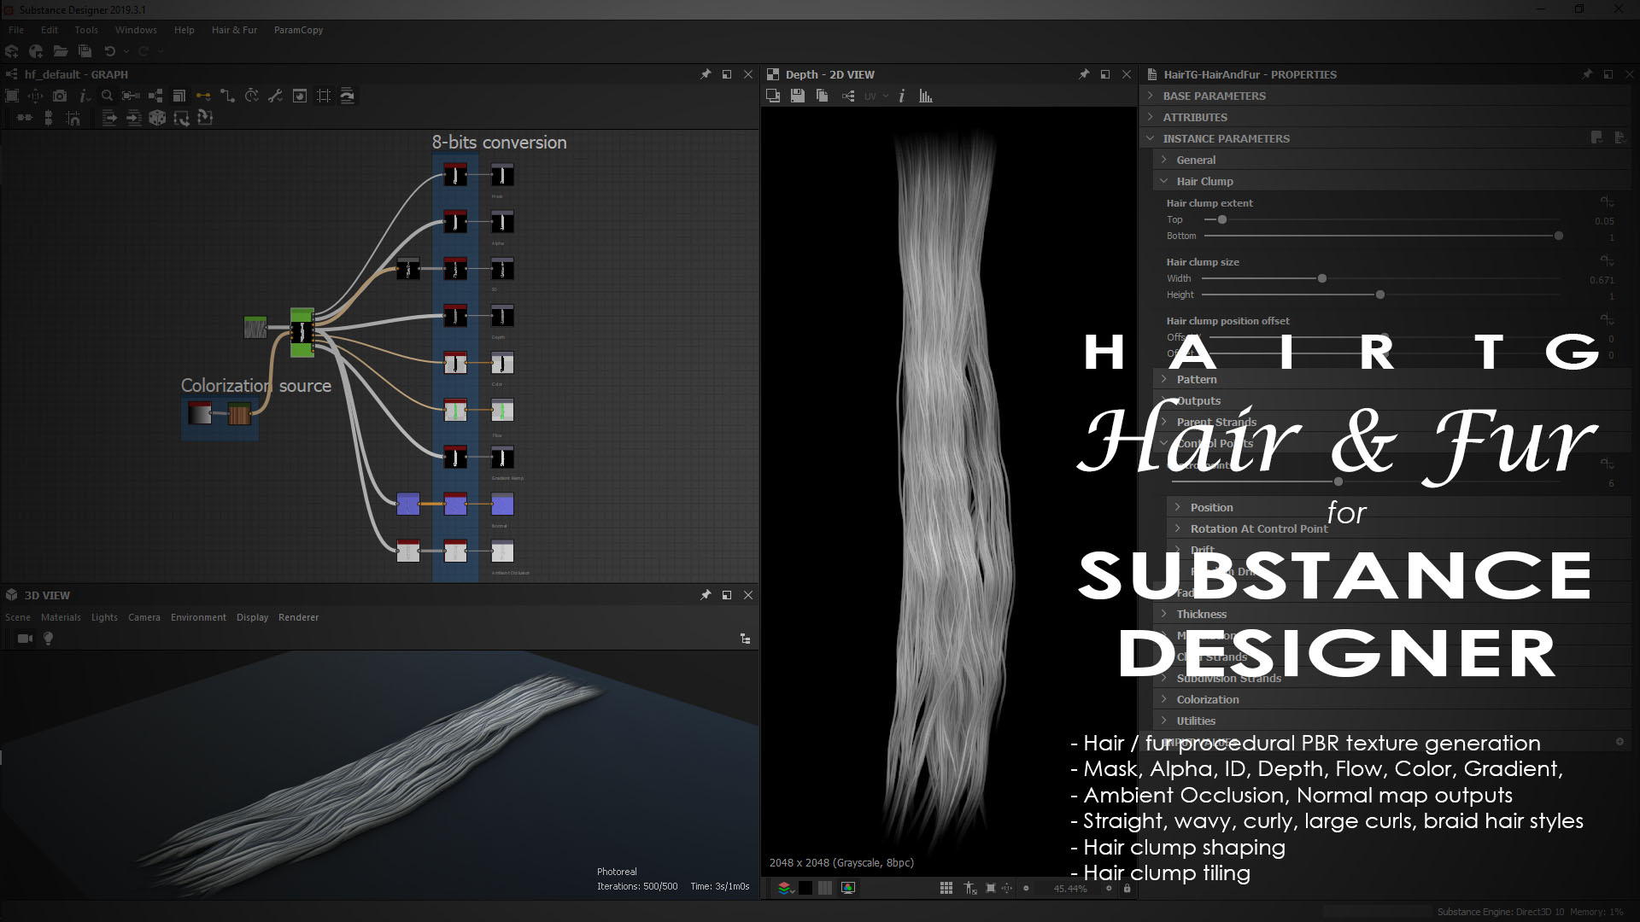The height and width of the screenshot is (922, 1640).
Task: Select the blue Normal output node
Action: (x=502, y=505)
